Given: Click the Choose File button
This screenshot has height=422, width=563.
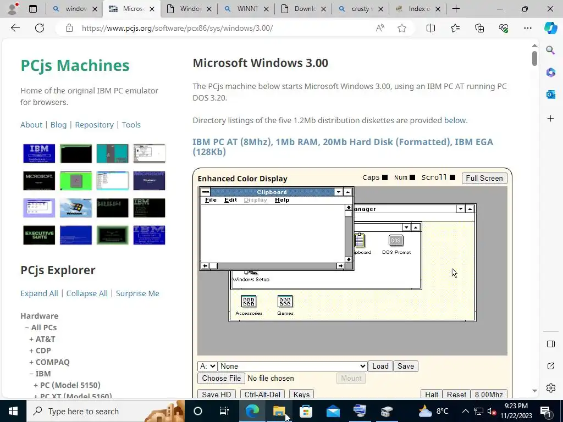Looking at the screenshot, I should pyautogui.click(x=221, y=378).
